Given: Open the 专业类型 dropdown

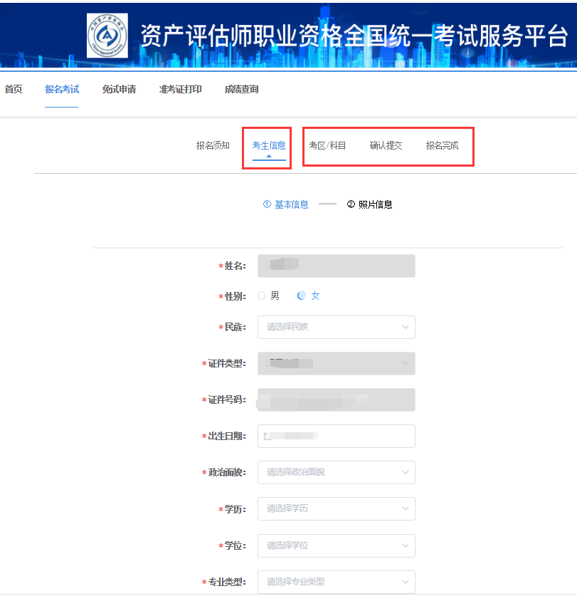Looking at the screenshot, I should point(337,582).
